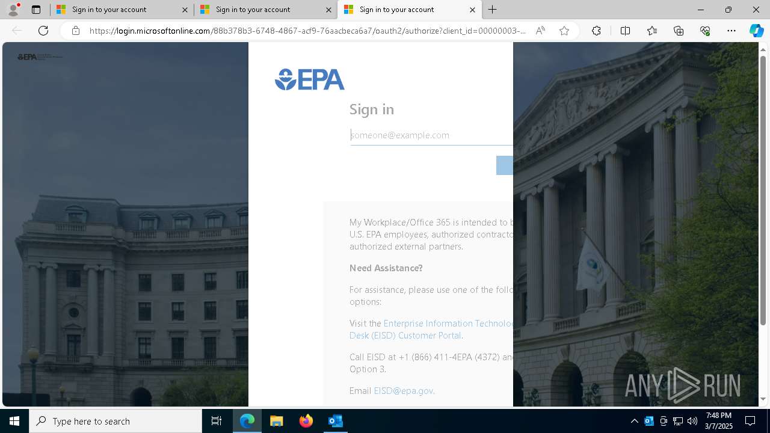Click the Refresh page button
This screenshot has height=433, width=770.
43,31
